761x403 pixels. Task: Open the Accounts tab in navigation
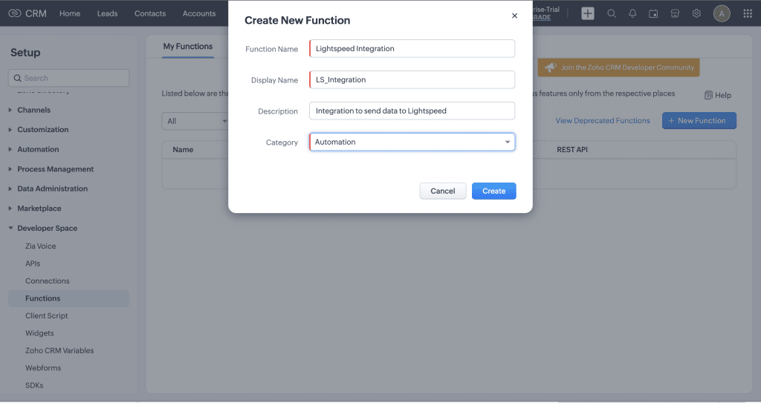[x=199, y=13]
